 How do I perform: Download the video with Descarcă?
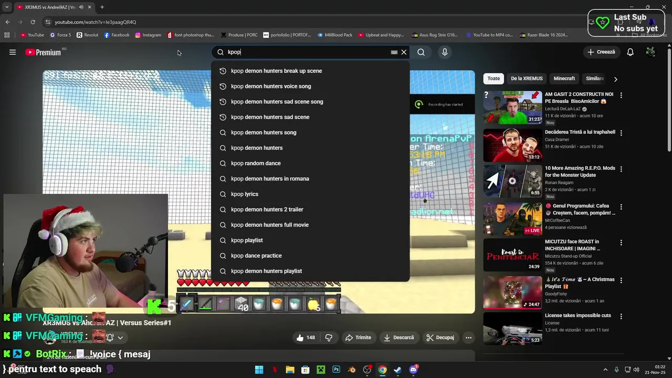398,338
